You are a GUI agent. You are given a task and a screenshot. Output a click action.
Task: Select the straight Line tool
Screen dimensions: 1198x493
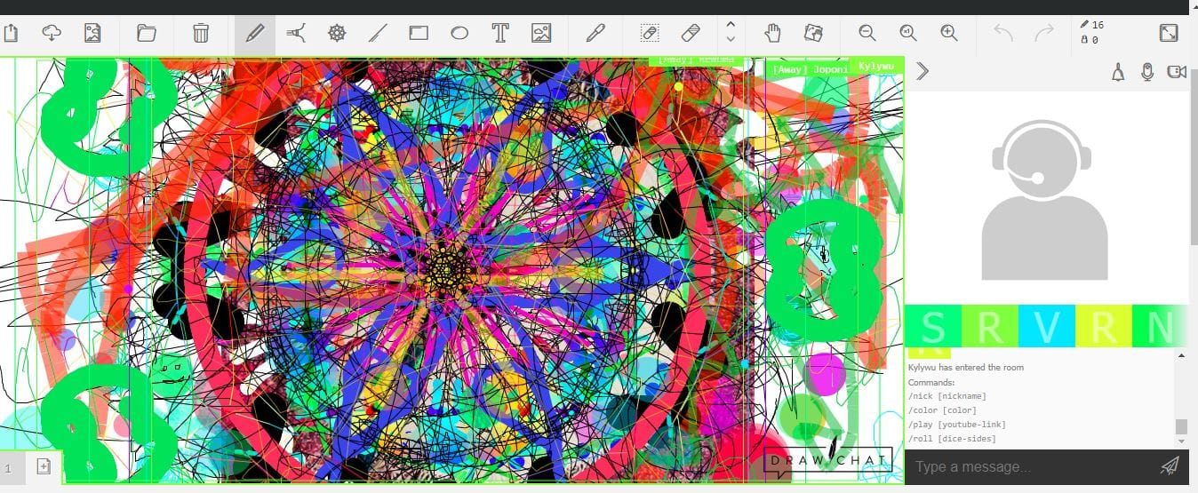(x=378, y=34)
